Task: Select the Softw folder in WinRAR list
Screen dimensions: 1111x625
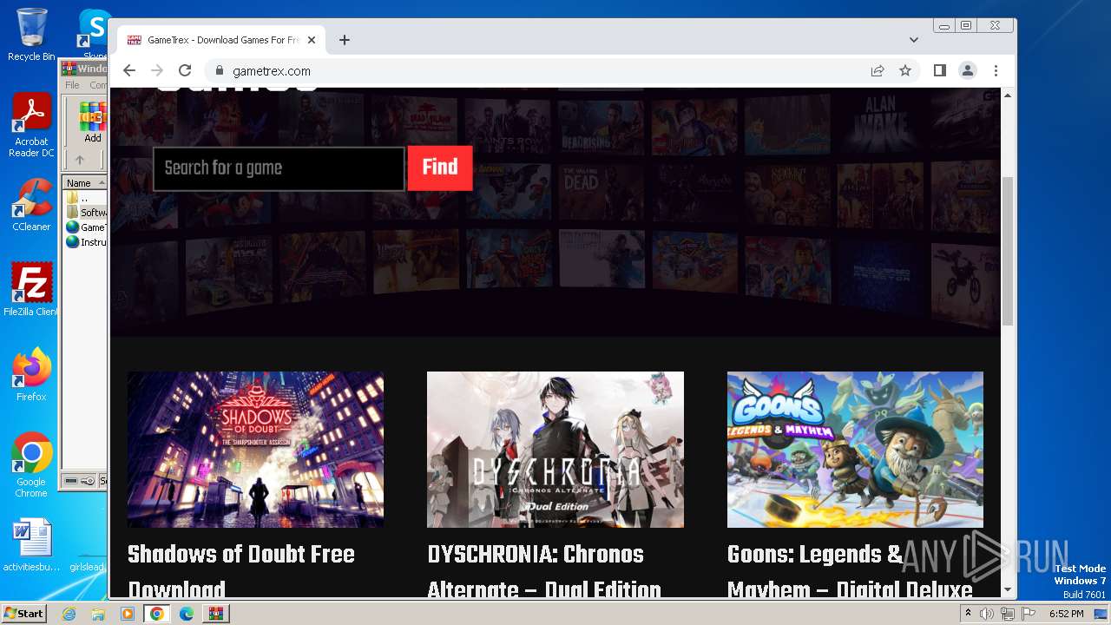Action: [x=86, y=213]
